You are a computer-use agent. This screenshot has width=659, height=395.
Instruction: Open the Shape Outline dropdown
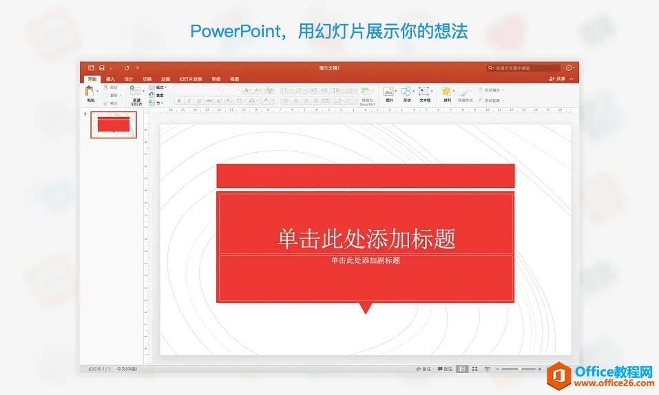490,100
